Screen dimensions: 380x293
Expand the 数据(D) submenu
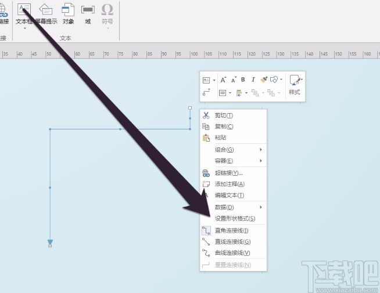click(x=233, y=207)
